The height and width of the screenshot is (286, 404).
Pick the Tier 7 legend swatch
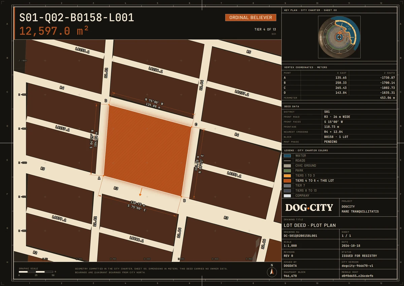(287, 185)
